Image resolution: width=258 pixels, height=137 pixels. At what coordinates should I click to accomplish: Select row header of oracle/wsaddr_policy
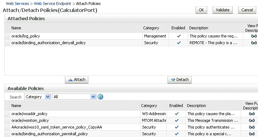click(7, 114)
